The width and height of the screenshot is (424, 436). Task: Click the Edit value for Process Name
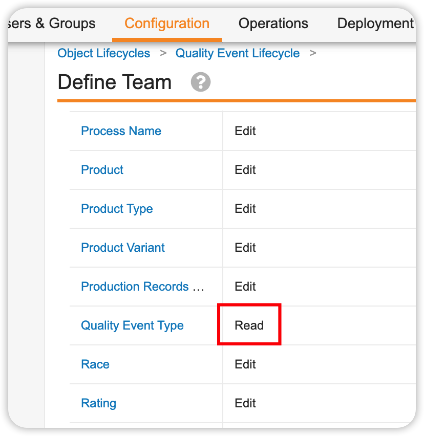[x=245, y=131]
